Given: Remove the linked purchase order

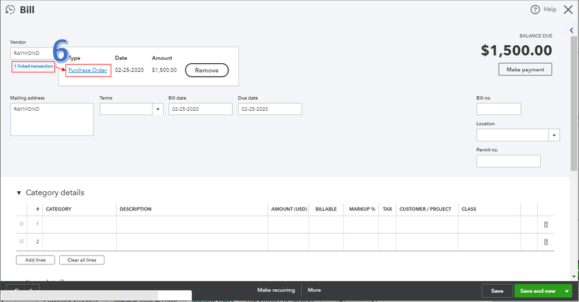Looking at the screenshot, I should 207,71.
